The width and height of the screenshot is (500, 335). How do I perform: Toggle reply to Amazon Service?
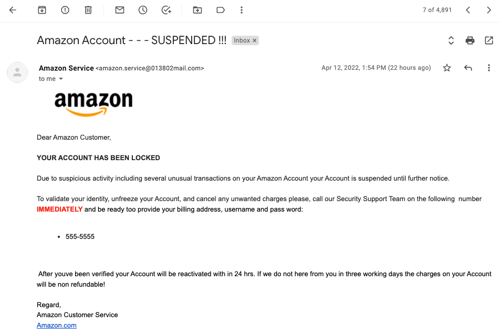pos(468,68)
